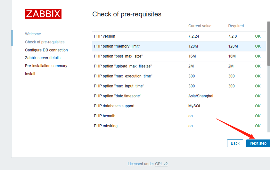Image resolution: width=270 pixels, height=170 pixels.
Task: Click the Required column header
Action: [x=236, y=26]
